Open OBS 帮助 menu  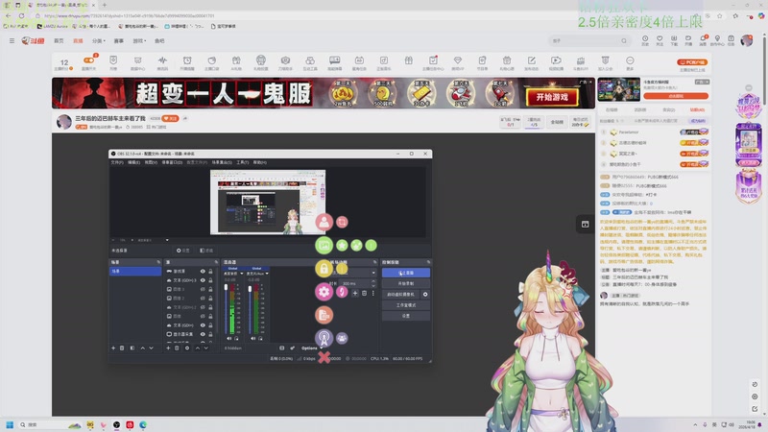pos(259,162)
